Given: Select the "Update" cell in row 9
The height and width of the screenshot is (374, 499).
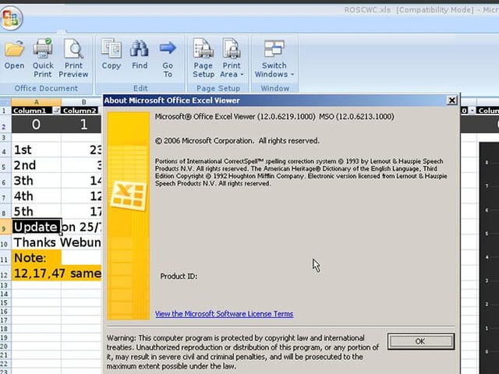Looking at the screenshot, I should 37,227.
